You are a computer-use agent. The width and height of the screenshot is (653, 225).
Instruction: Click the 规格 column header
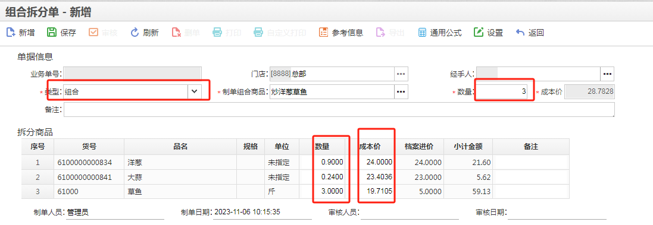click(x=250, y=147)
